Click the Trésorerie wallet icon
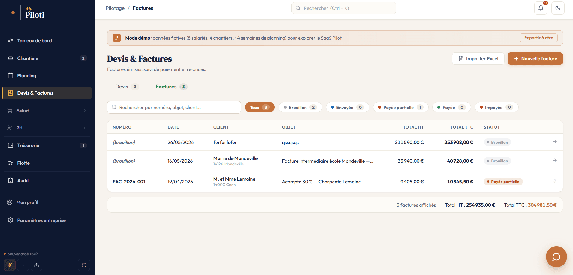 (x=11, y=145)
